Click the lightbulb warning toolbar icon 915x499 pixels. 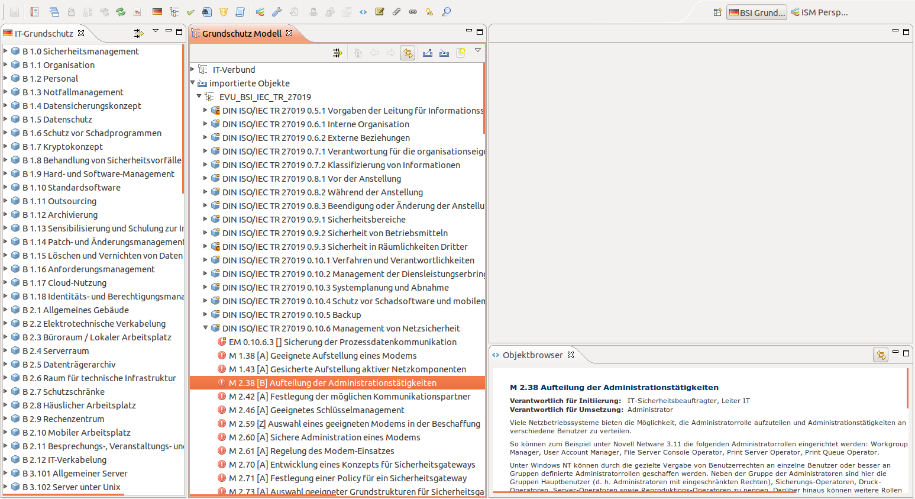pos(429,12)
